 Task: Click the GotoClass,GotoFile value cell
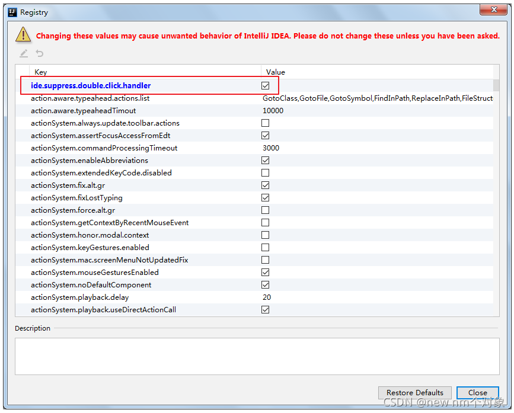378,98
